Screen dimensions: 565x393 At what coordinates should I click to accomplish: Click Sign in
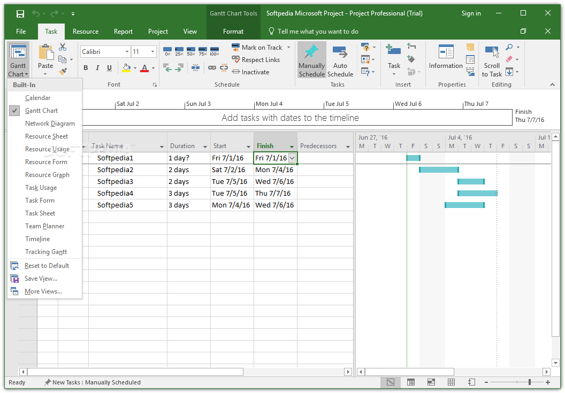point(471,13)
